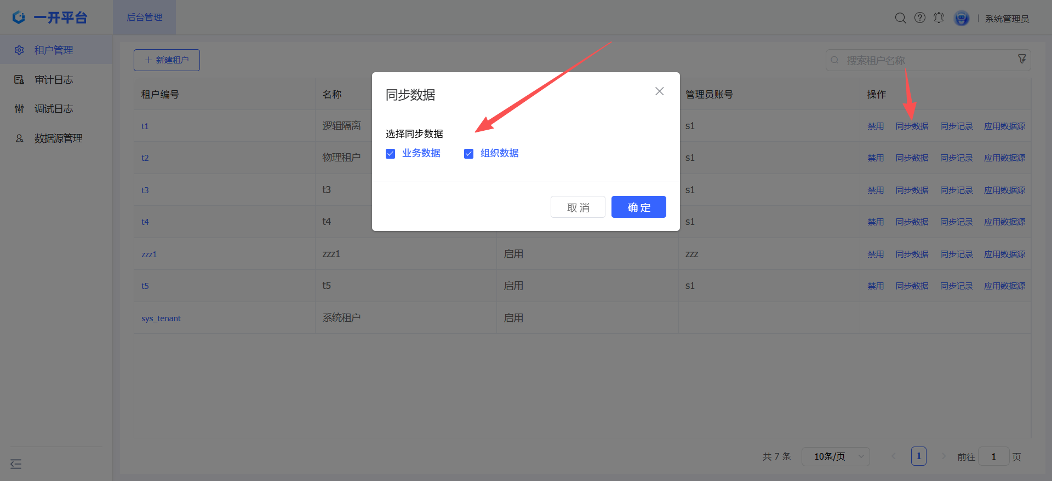The image size is (1052, 481).
Task: Click the tenant management gear icon
Action: (x=19, y=50)
